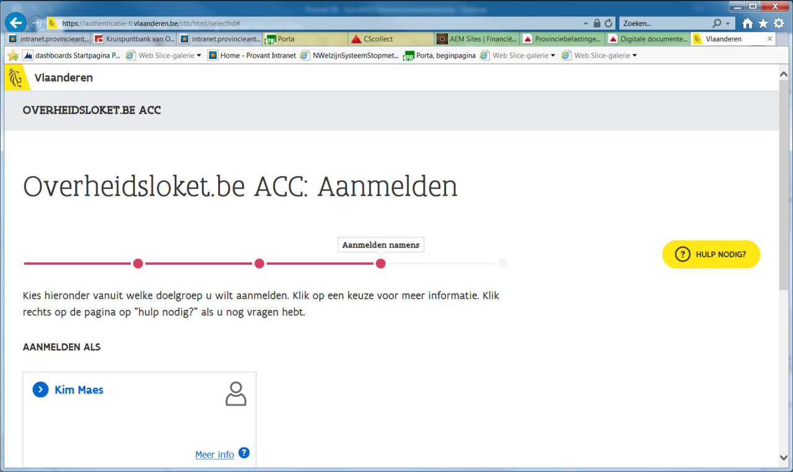Click the Overheidsloket.be ACC: Aanmelden heading
The width and height of the screenshot is (793, 472).
click(x=240, y=187)
